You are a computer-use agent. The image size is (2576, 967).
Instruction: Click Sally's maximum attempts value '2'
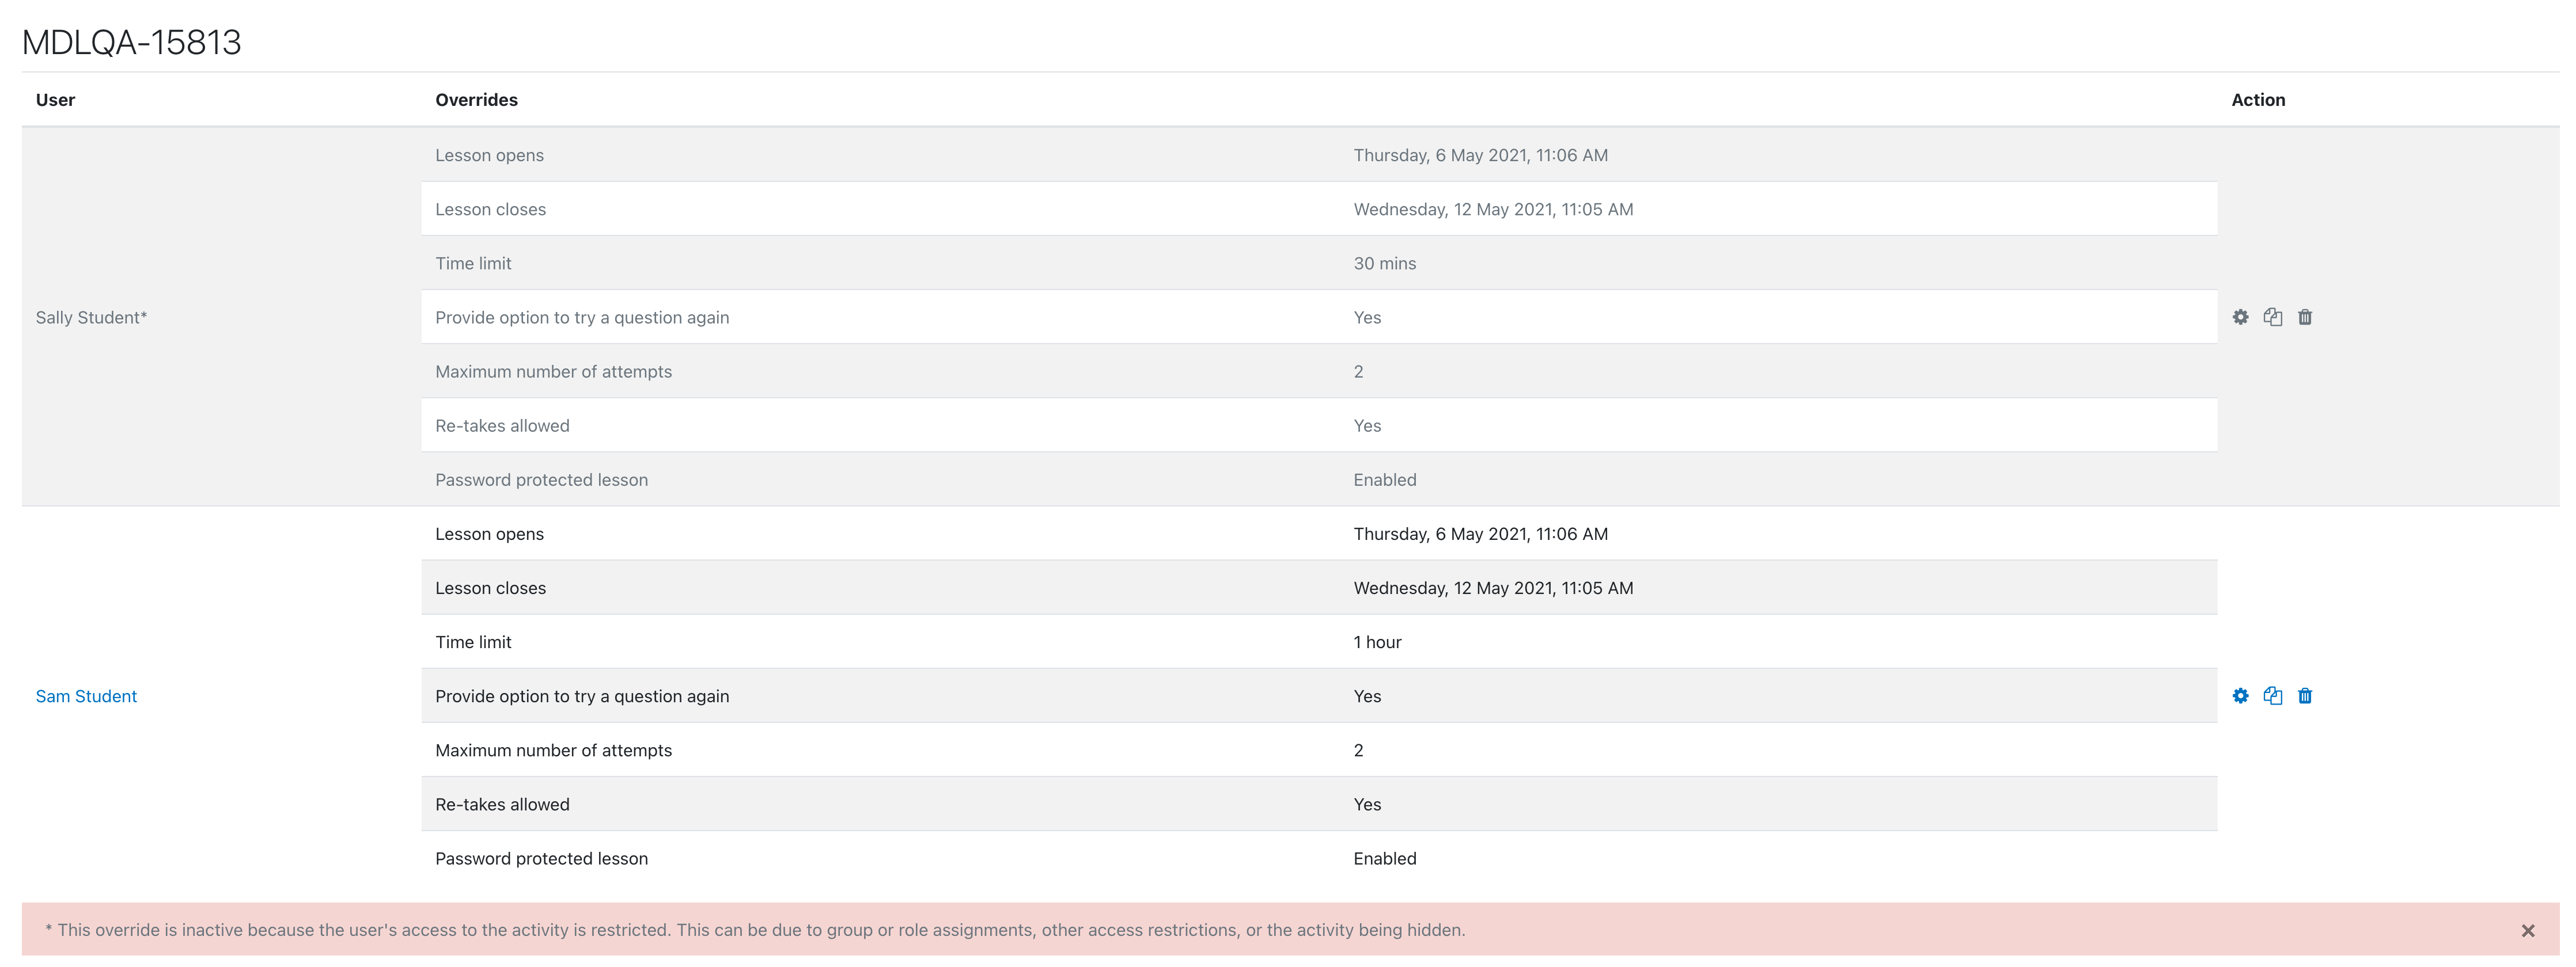[1358, 372]
